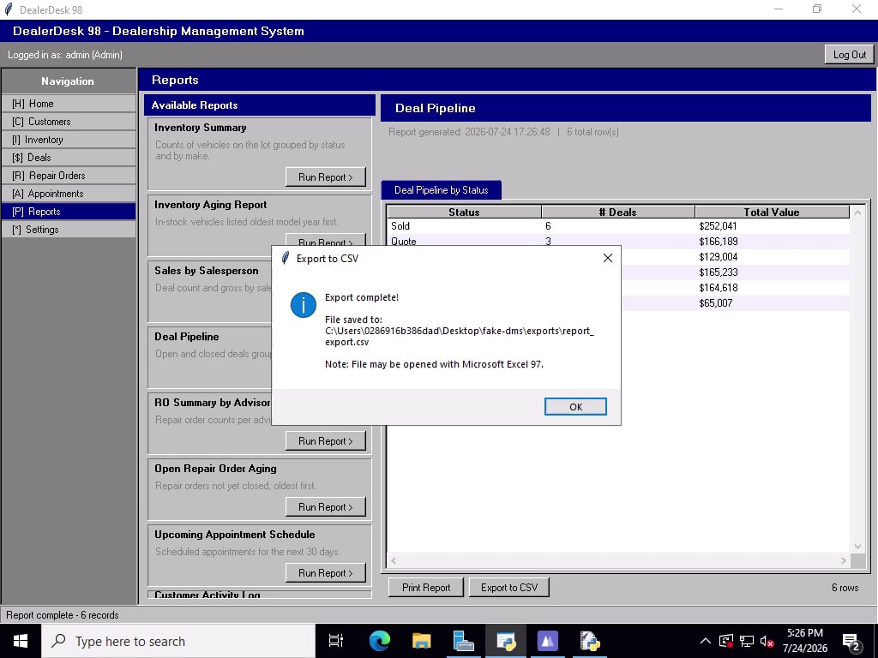
Task: Click Report complete status bar text
Action: [x=62, y=615]
